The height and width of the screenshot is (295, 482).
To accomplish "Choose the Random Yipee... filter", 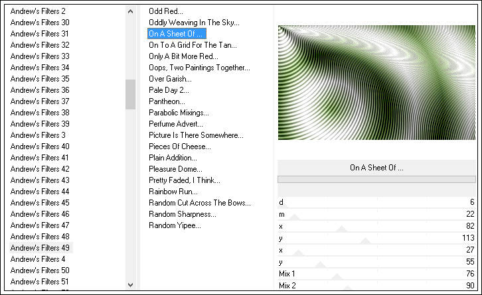I will coord(175,225).
